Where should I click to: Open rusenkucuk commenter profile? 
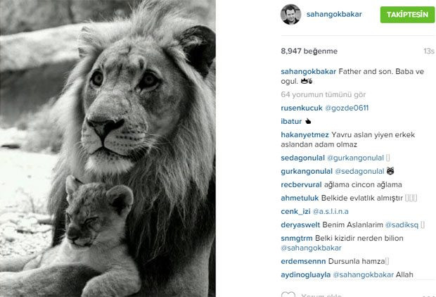(302, 108)
